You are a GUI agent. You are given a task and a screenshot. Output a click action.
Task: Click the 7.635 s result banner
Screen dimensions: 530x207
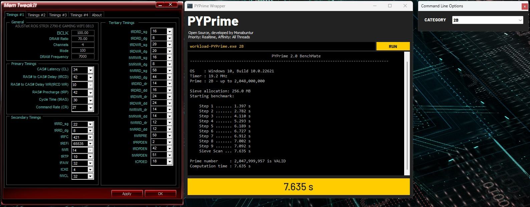(x=298, y=187)
